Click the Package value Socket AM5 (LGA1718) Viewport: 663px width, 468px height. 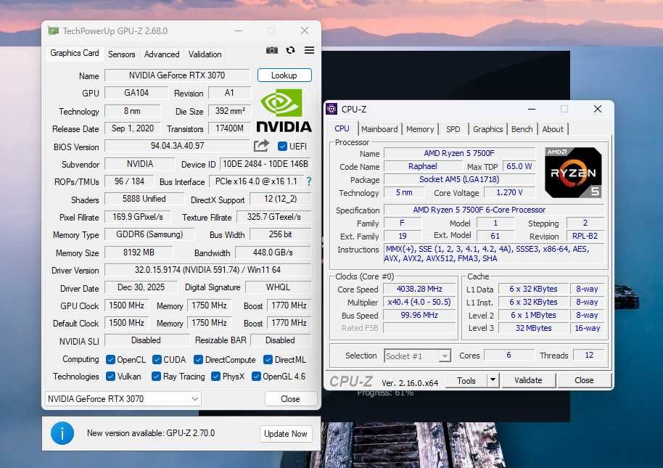coord(459,179)
